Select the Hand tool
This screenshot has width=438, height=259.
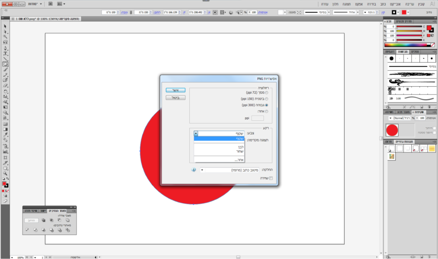[5, 168]
